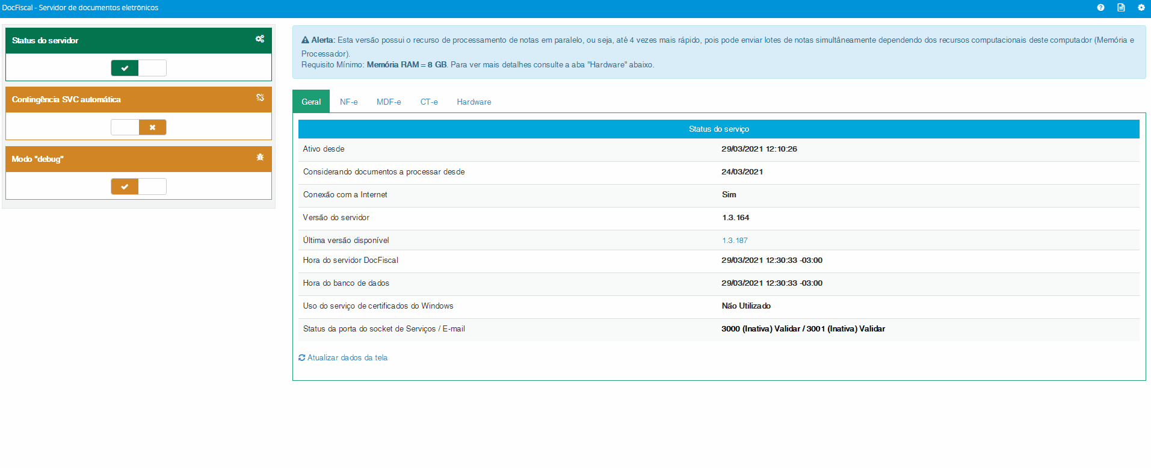Image resolution: width=1151 pixels, height=468 pixels.
Task: Select Hora do banco de dados label
Action: [x=346, y=283]
